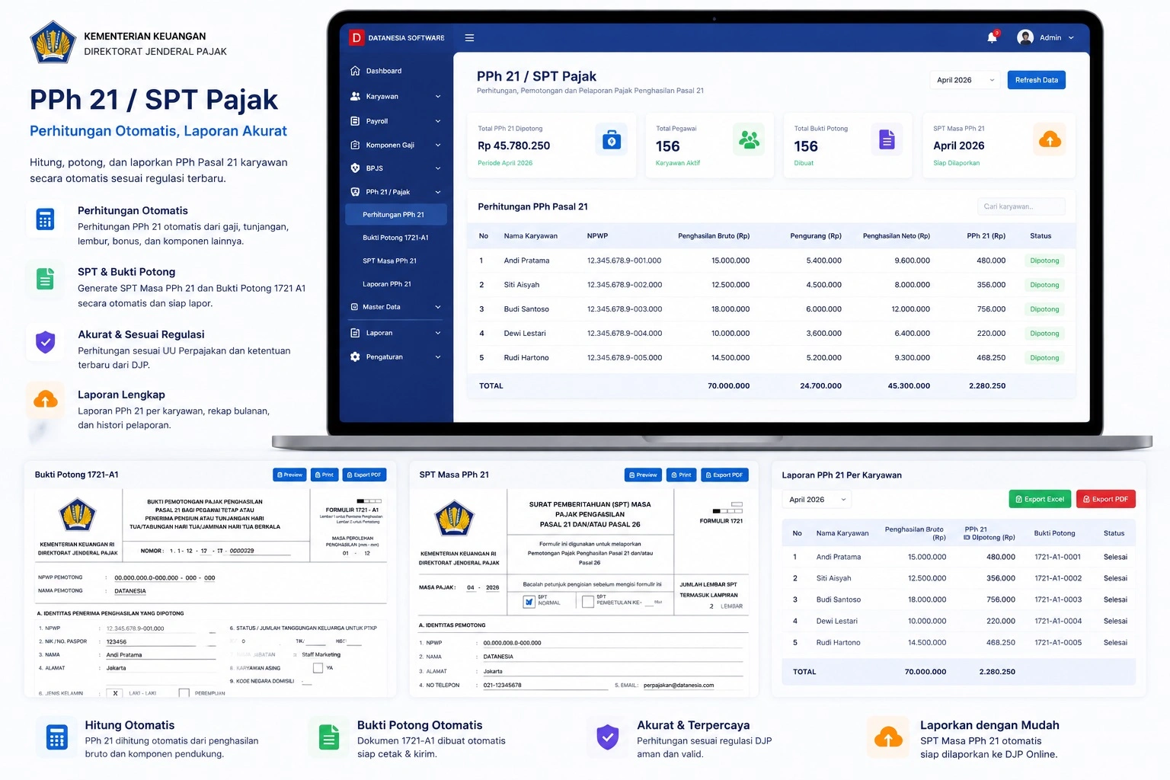Click the Total Bukti Potong document icon
Viewport: 1170px width, 780px height.
pyautogui.click(x=887, y=139)
